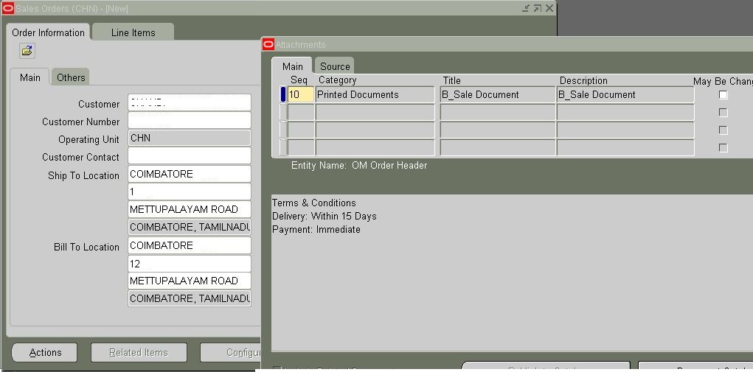Image resolution: width=753 pixels, height=372 pixels.
Task: Click the open folder icon under Order Information
Action: coord(27,50)
